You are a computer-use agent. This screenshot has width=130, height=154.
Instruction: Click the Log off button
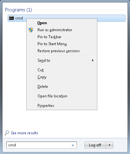pos(95,145)
